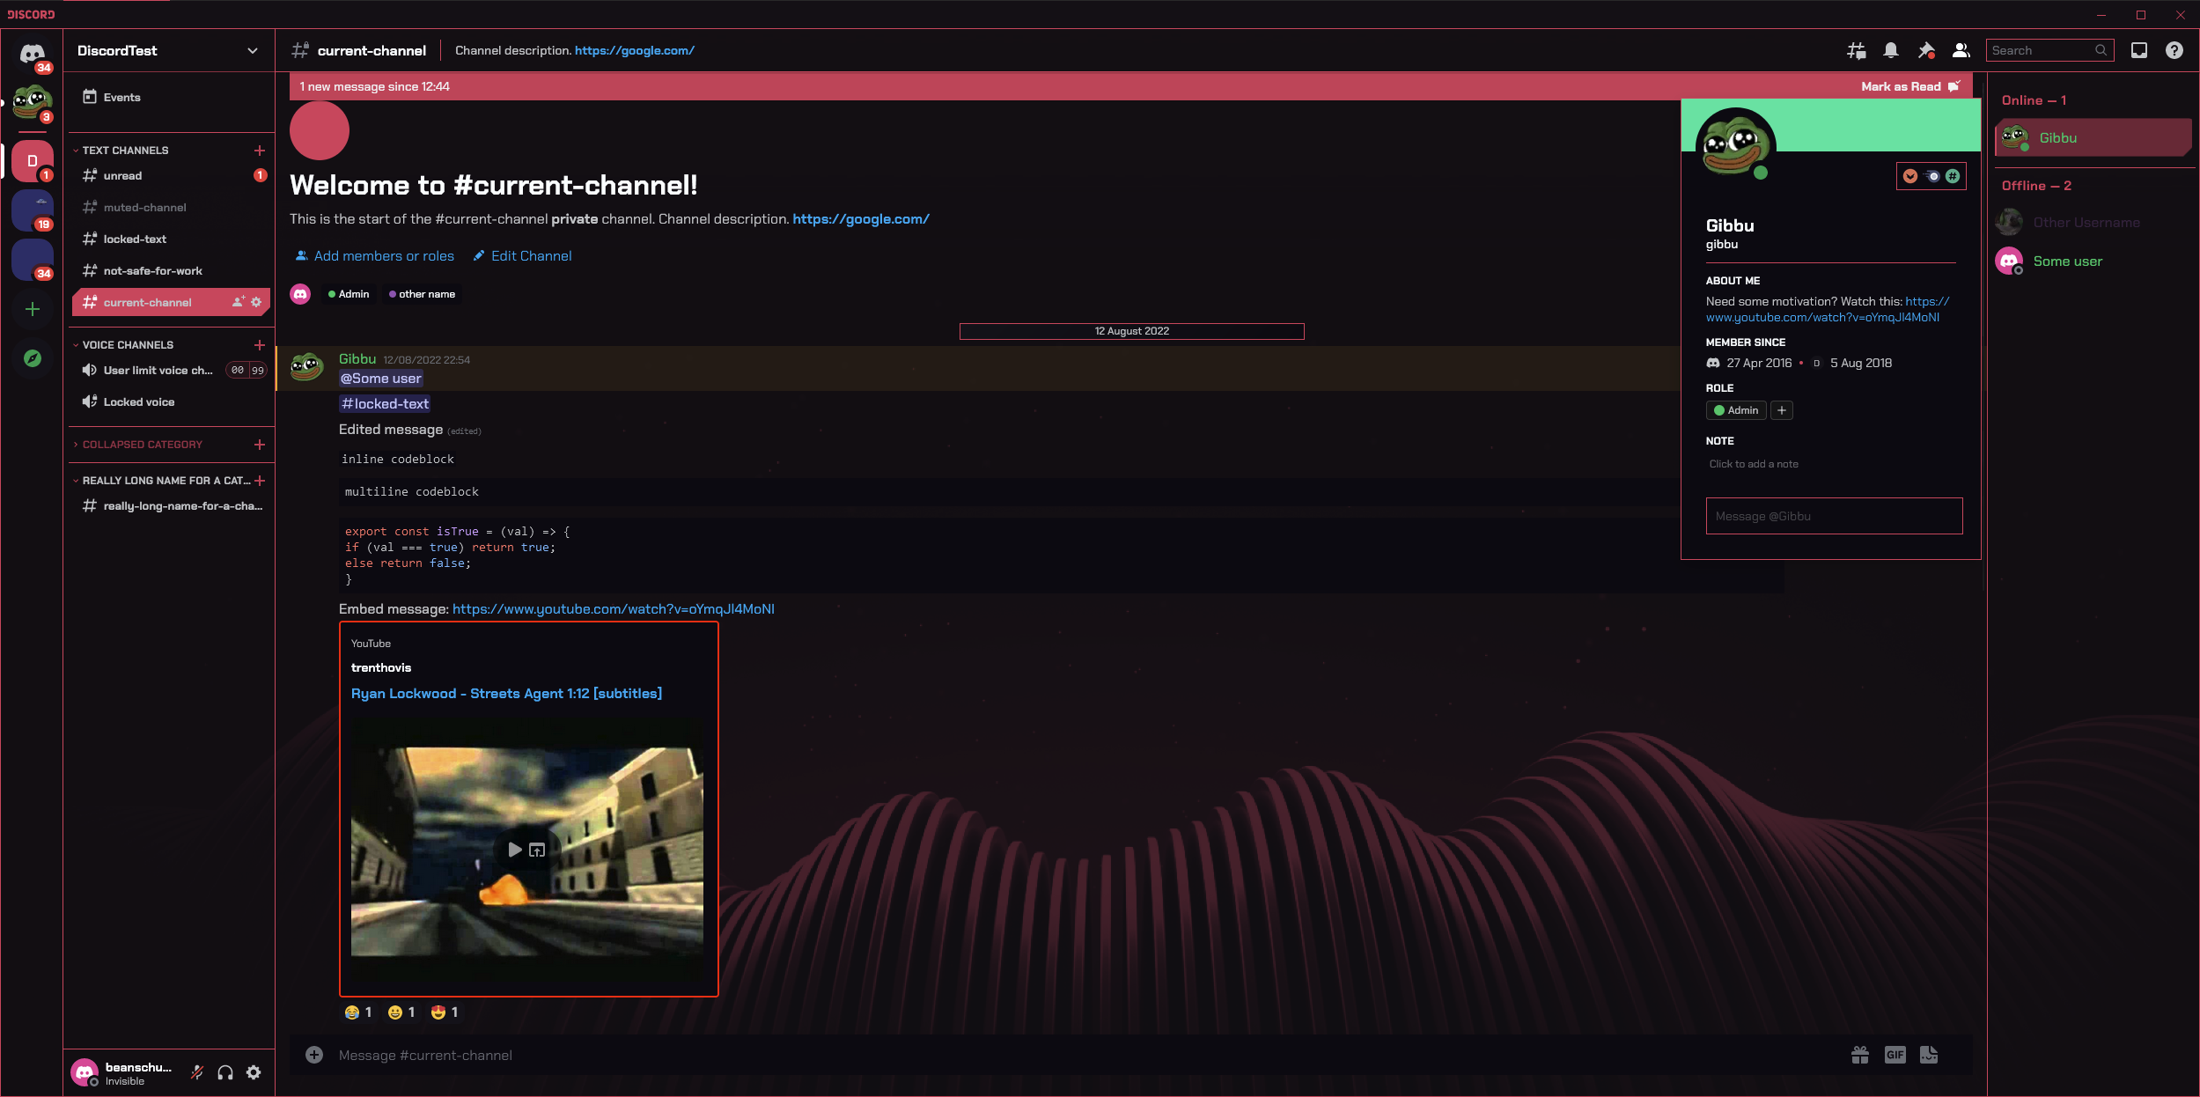Mute your microphone
This screenshot has width=2200, height=1097.
click(196, 1072)
